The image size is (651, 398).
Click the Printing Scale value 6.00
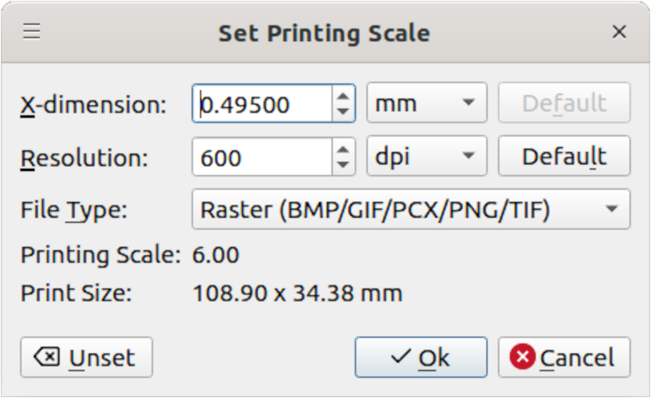click(x=216, y=255)
